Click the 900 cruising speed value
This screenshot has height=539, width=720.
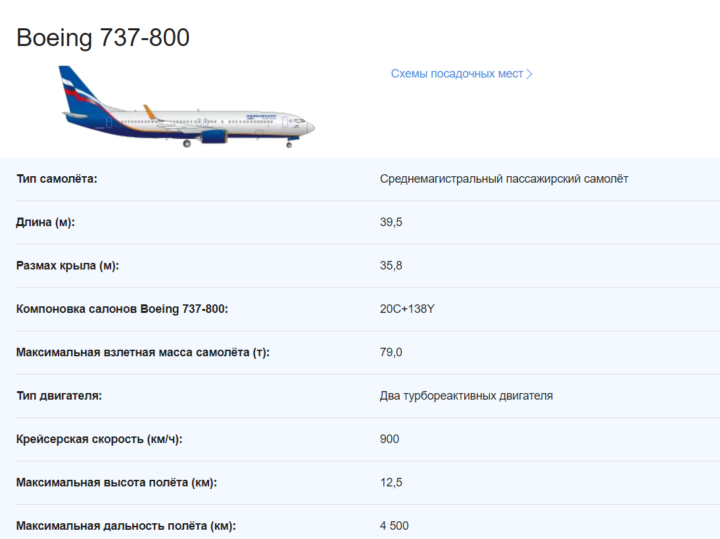[x=389, y=439]
